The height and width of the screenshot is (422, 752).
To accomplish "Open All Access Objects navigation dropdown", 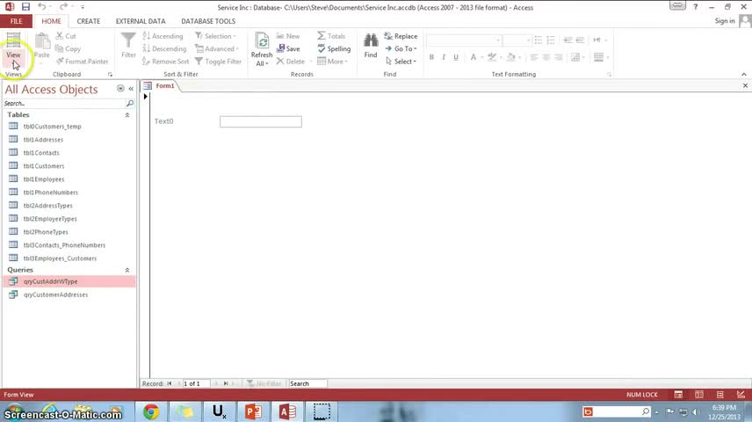I will [120, 89].
